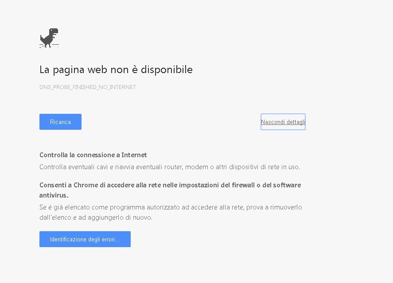Click the Controlla la connessione a Internet heading
This screenshot has width=393, height=283.
tap(93, 155)
